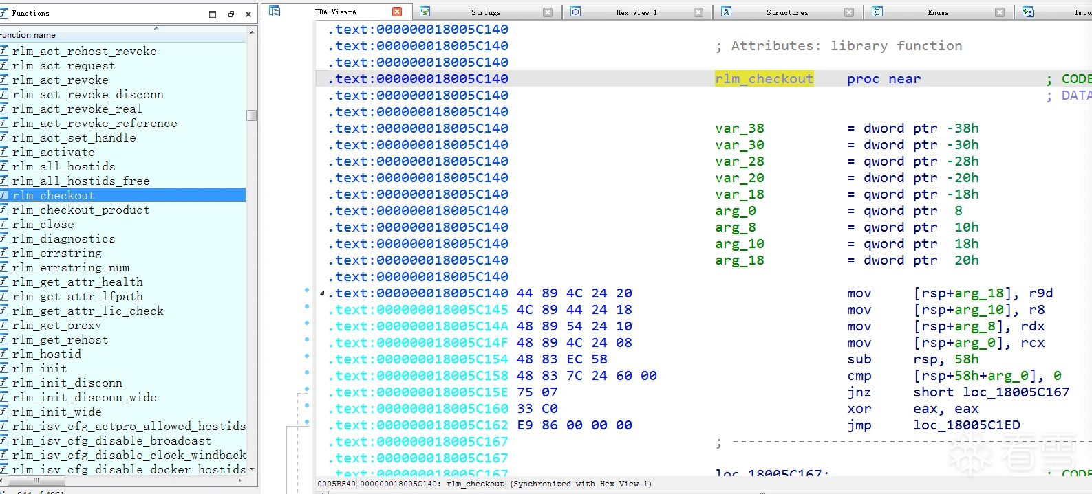Image resolution: width=1092 pixels, height=494 pixels.
Task: Close the Hex View-1 tab
Action: [x=698, y=12]
